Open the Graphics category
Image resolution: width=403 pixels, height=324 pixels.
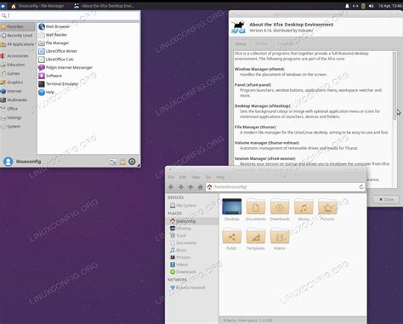tap(18, 82)
